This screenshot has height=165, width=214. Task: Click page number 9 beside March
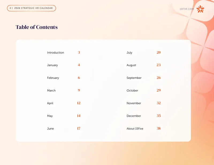79,90
